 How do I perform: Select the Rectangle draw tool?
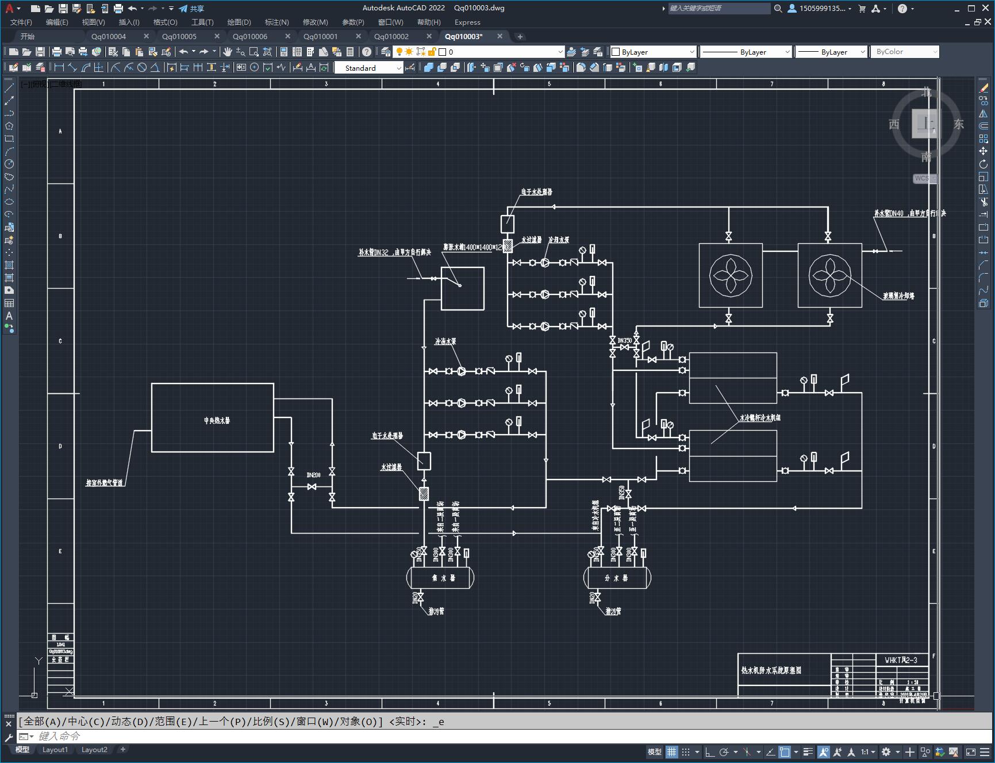click(9, 139)
